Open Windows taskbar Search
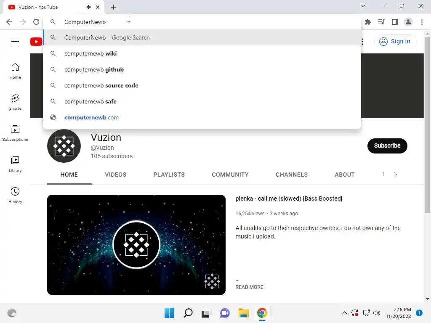This screenshot has height=323, width=431. (x=188, y=313)
